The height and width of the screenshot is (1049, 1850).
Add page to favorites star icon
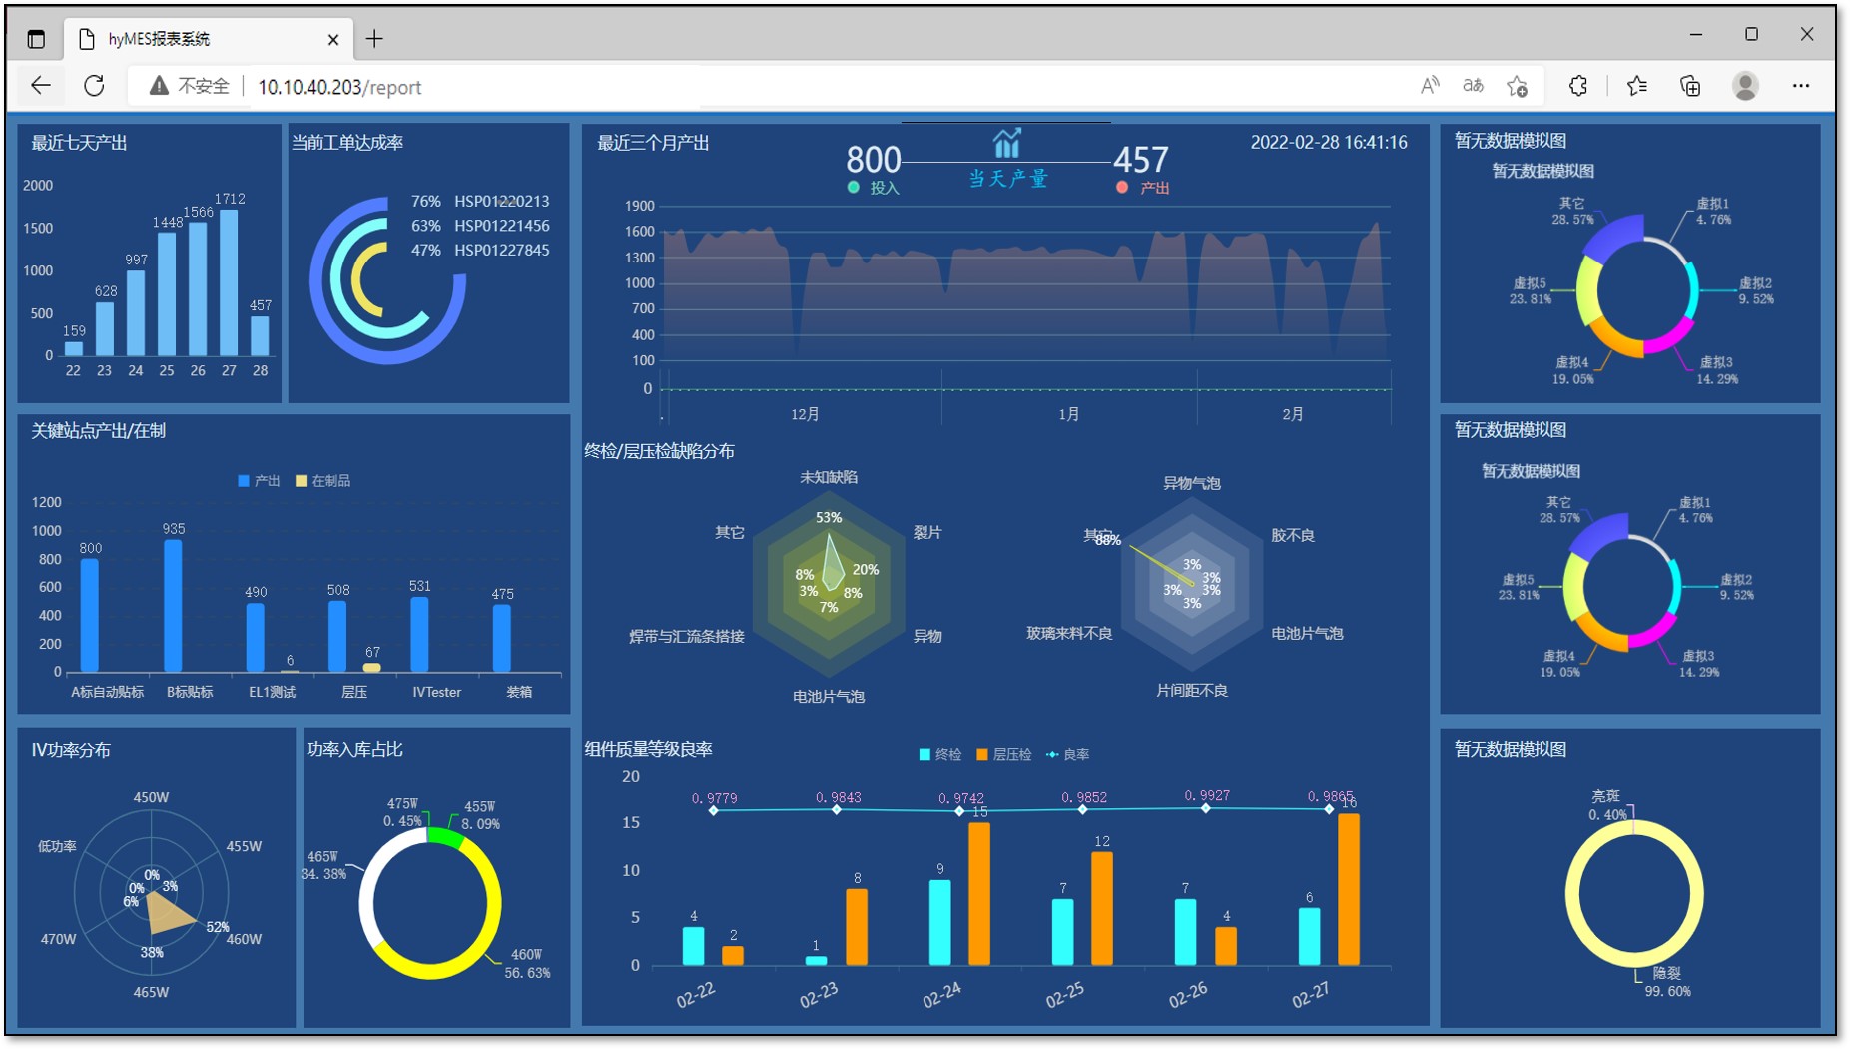point(1517,86)
